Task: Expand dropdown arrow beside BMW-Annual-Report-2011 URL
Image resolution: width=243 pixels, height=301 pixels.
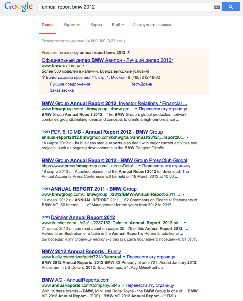Action: pos(183,194)
